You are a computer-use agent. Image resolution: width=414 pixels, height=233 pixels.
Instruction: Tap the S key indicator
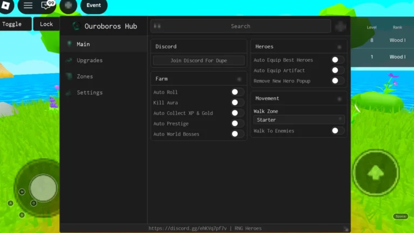pos(22,215)
